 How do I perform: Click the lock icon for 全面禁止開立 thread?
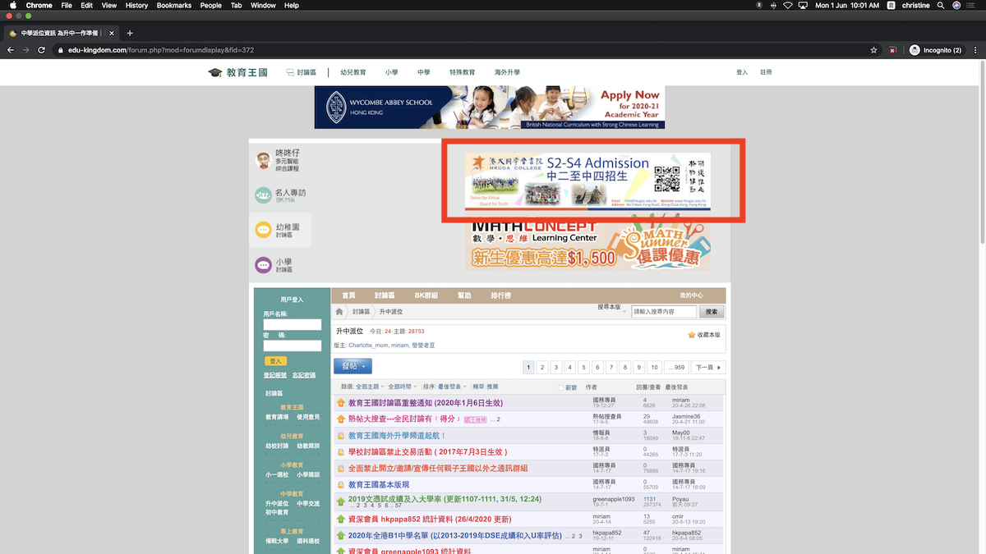(340, 469)
